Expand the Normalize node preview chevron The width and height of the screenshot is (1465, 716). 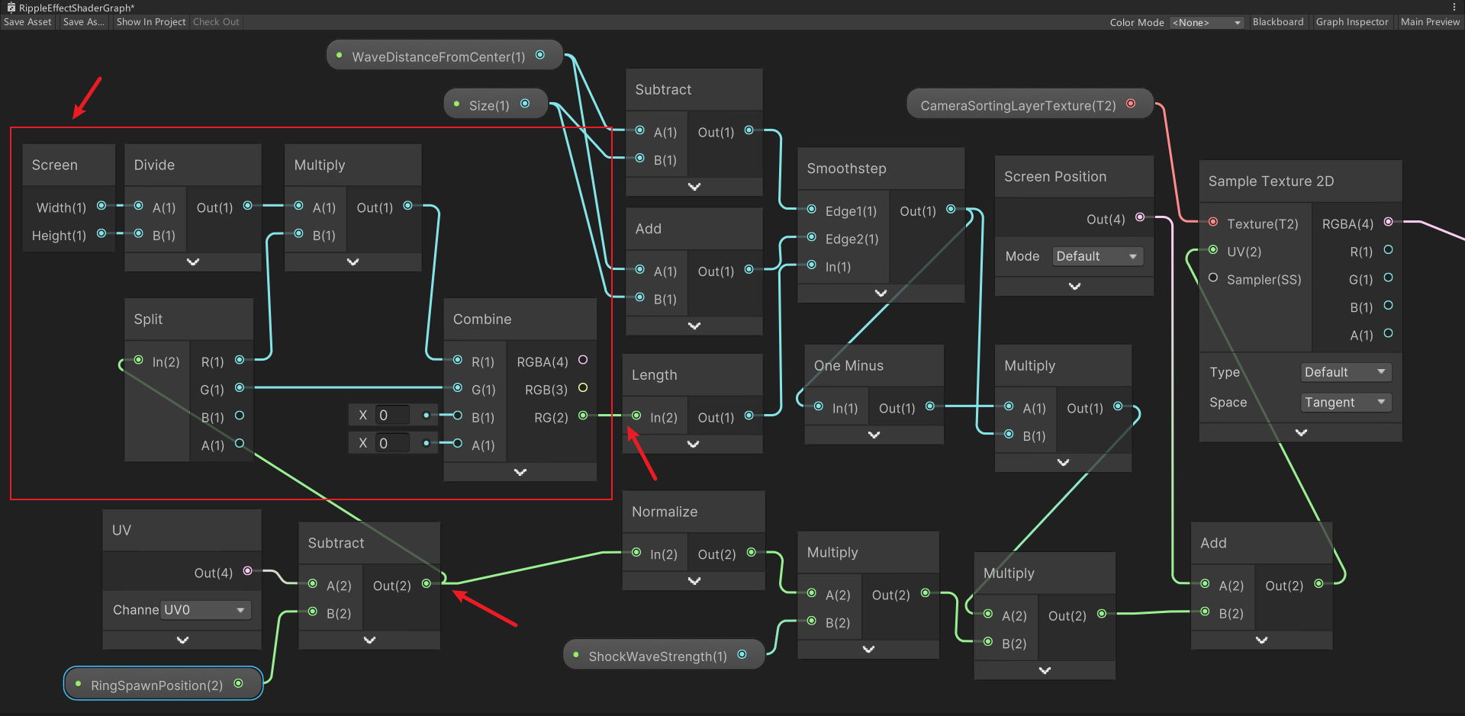(x=694, y=581)
